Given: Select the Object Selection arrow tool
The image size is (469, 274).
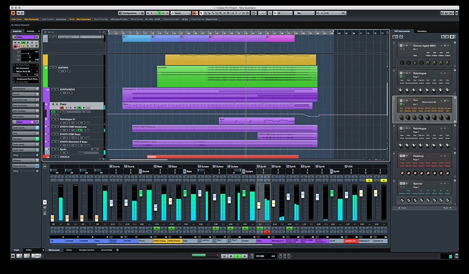Looking at the screenshot, I should coord(201,13).
